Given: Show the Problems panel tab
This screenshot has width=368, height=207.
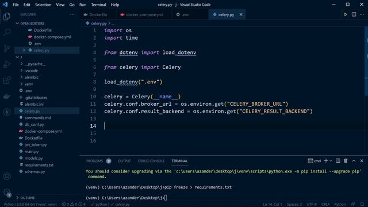Looking at the screenshot, I should tap(94, 161).
